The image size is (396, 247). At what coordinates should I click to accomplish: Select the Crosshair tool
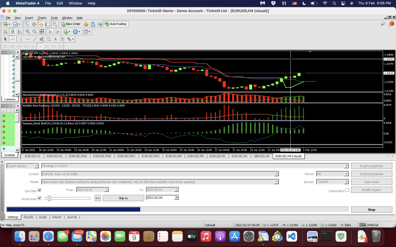[13, 39]
